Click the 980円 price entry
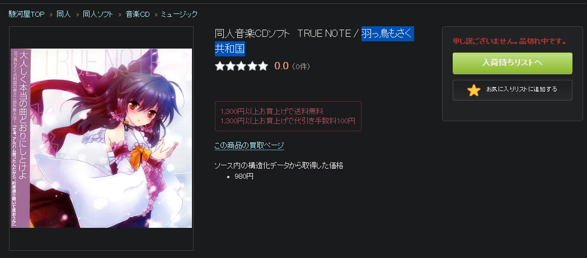 (x=244, y=176)
